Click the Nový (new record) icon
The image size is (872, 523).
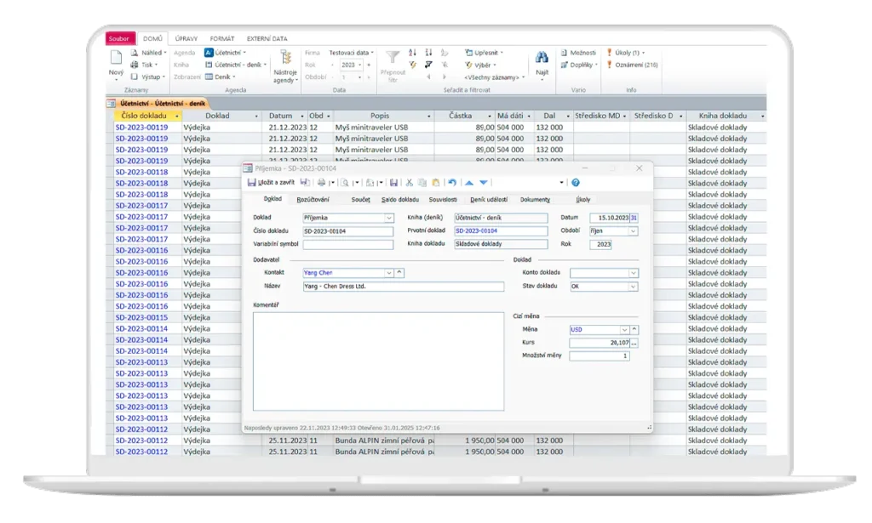point(116,58)
